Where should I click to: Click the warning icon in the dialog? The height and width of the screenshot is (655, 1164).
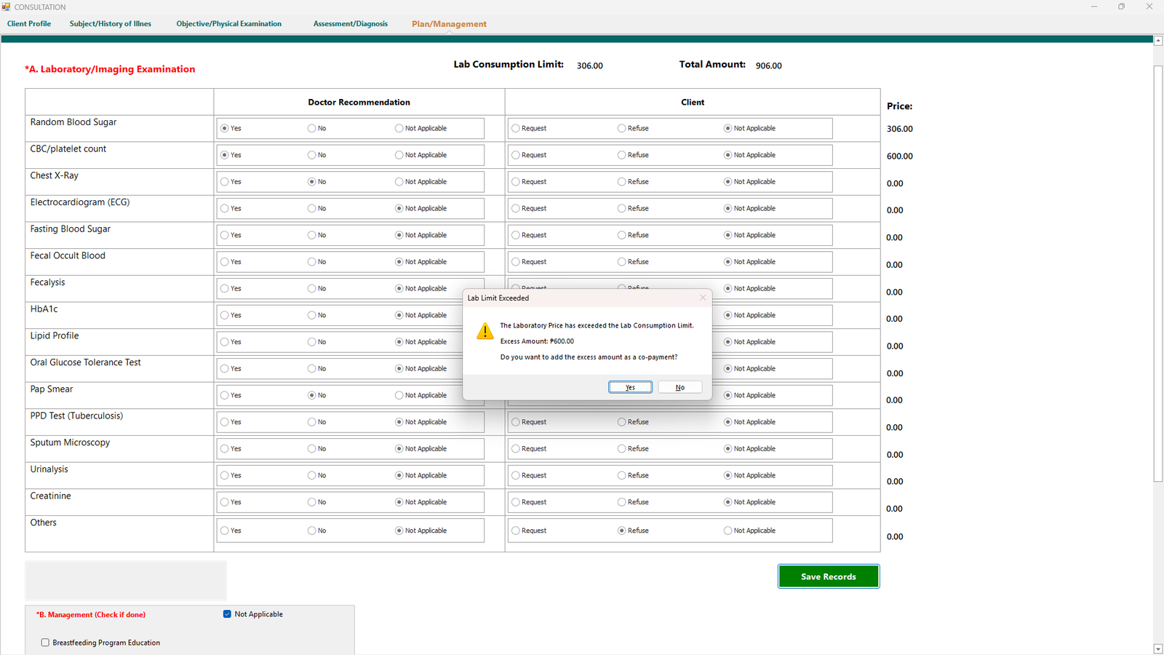coord(485,332)
